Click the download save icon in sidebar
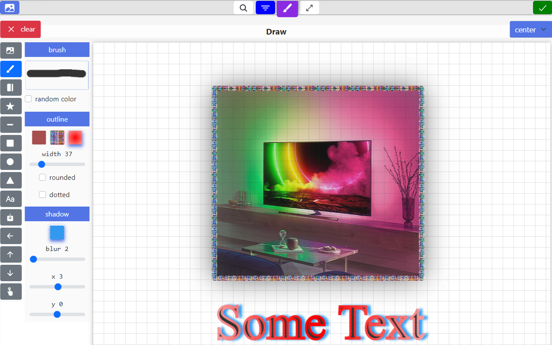Viewport: 552px width, 345px height. (11, 217)
